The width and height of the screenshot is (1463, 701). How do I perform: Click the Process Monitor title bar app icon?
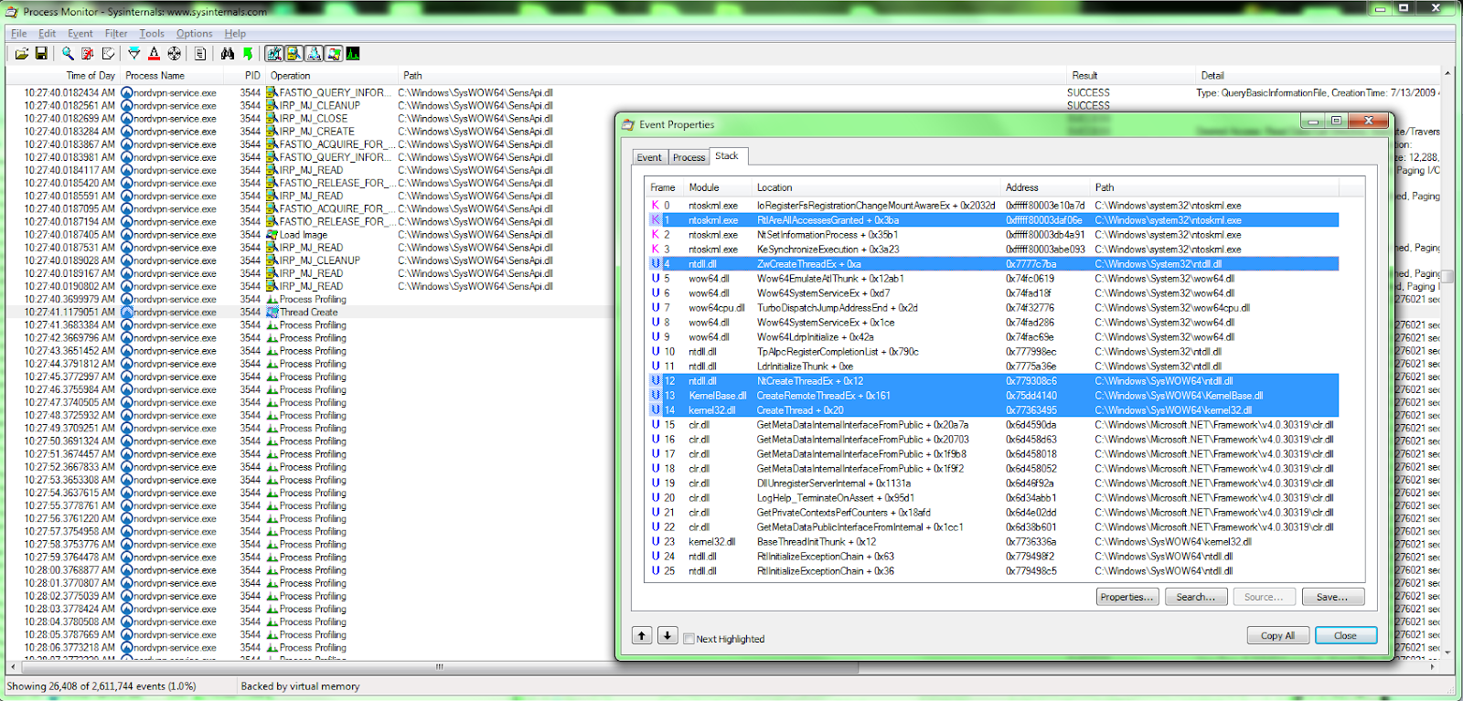coord(12,12)
